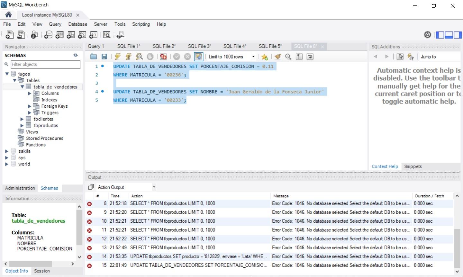Collapse the jugos schema tree
463x277 pixels.
[7, 74]
